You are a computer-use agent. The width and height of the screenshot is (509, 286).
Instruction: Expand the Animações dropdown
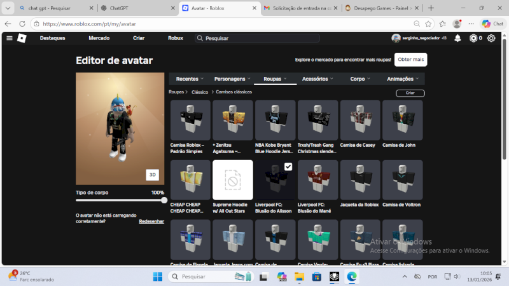click(x=403, y=79)
